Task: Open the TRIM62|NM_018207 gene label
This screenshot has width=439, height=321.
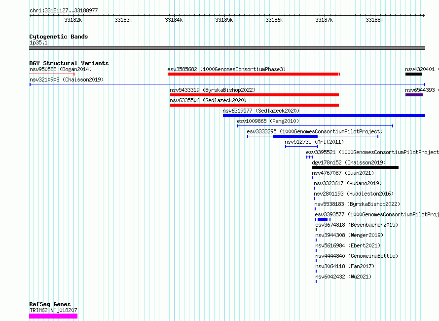Action: coord(53,310)
